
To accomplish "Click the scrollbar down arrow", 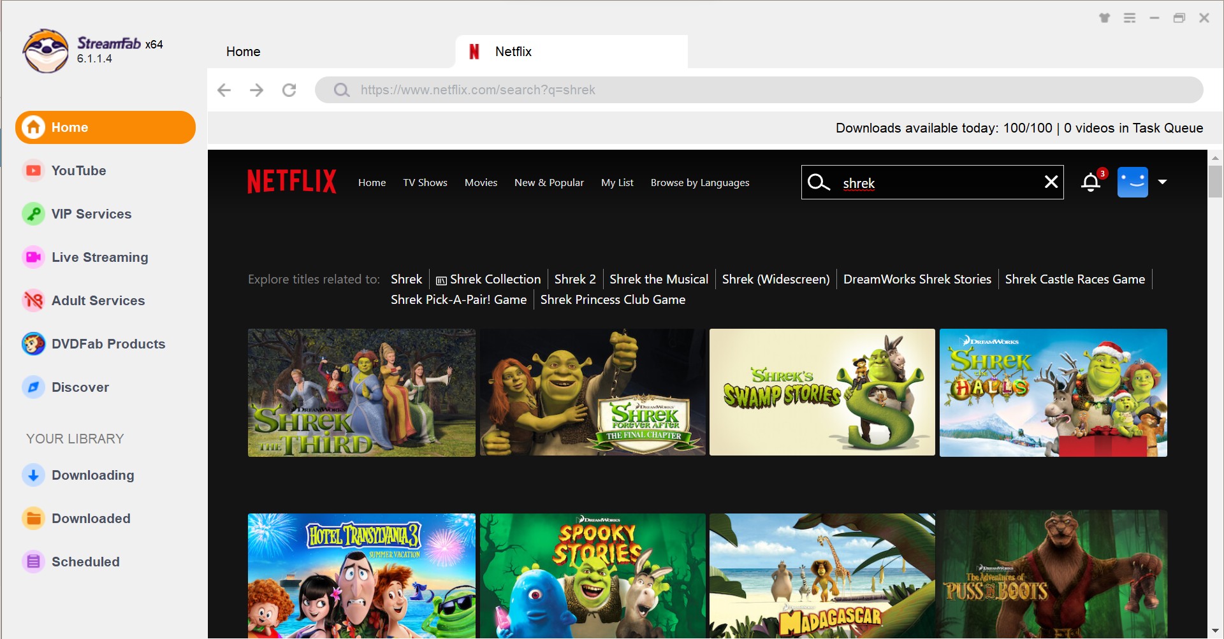I will pyautogui.click(x=1215, y=631).
